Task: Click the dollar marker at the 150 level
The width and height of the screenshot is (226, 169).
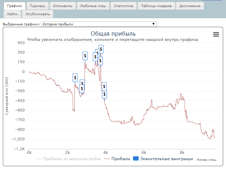Action: (100, 61)
